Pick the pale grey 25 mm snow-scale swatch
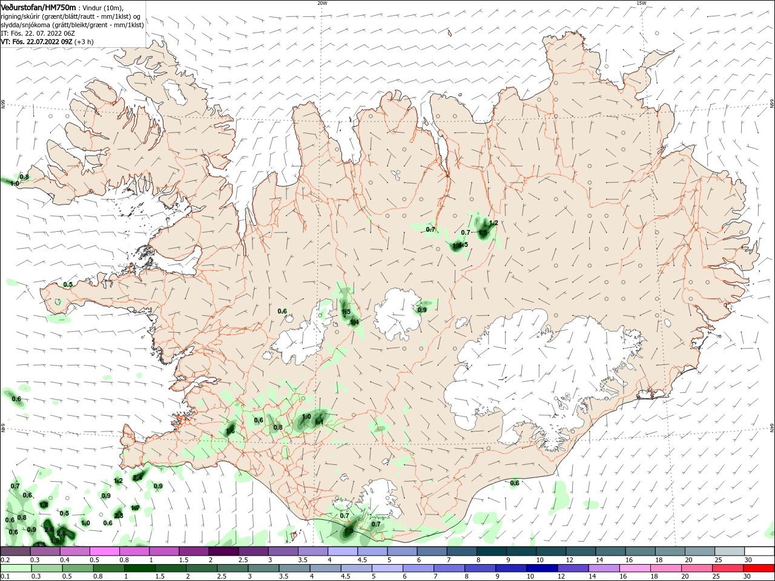Image resolution: width=775 pixels, height=581 pixels. click(729, 551)
